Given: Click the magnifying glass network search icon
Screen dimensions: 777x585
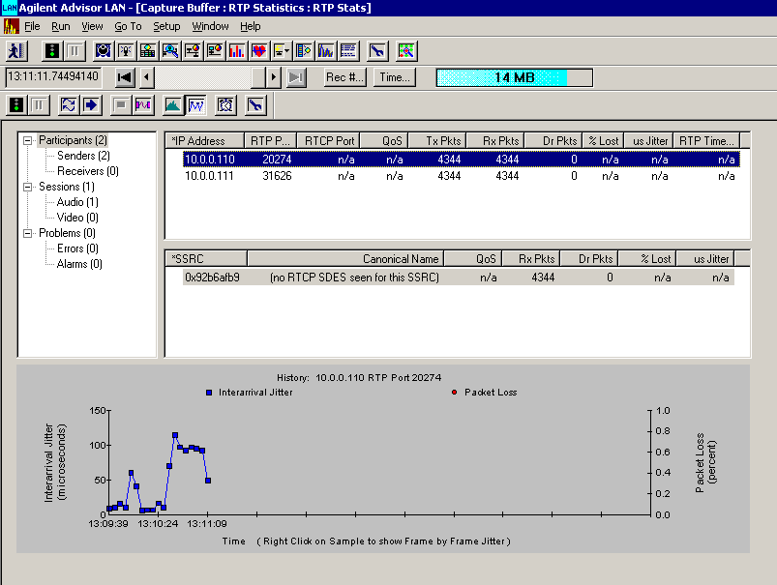Looking at the screenshot, I should pyautogui.click(x=170, y=50).
